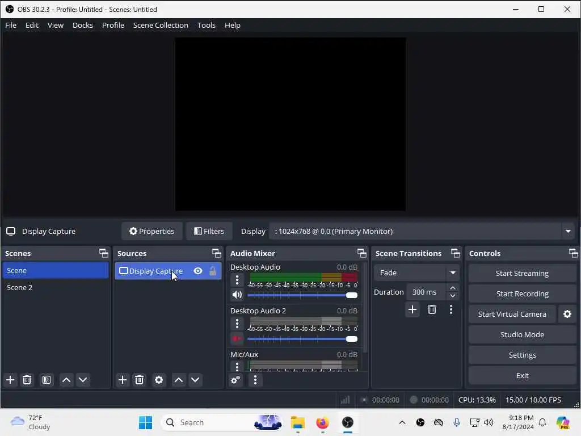Open the Edit menu
Viewport: 581px width, 436px height.
point(32,25)
